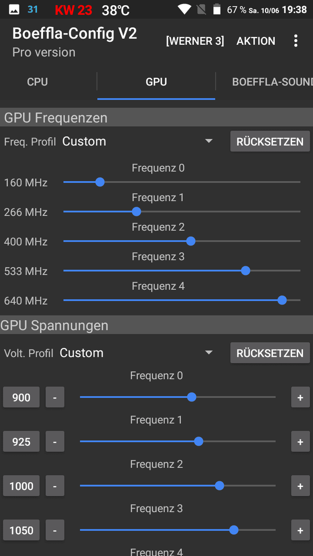Open the three-dot overflow menu
Screen dimensions: 313x556
point(295,41)
